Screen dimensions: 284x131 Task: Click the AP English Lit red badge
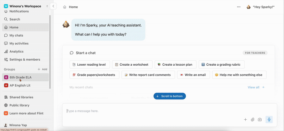6,85
